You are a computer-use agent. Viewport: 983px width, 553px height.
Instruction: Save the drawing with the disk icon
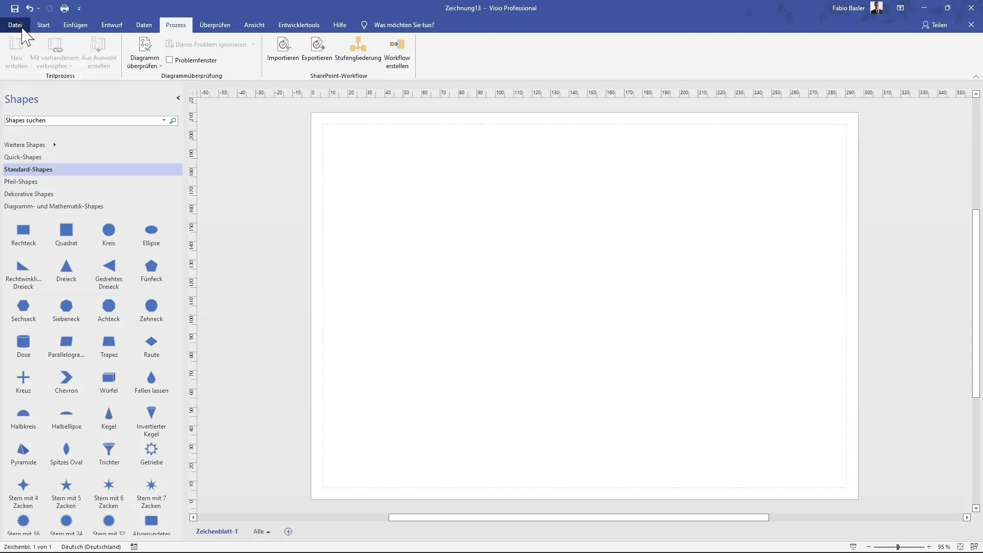coord(15,8)
